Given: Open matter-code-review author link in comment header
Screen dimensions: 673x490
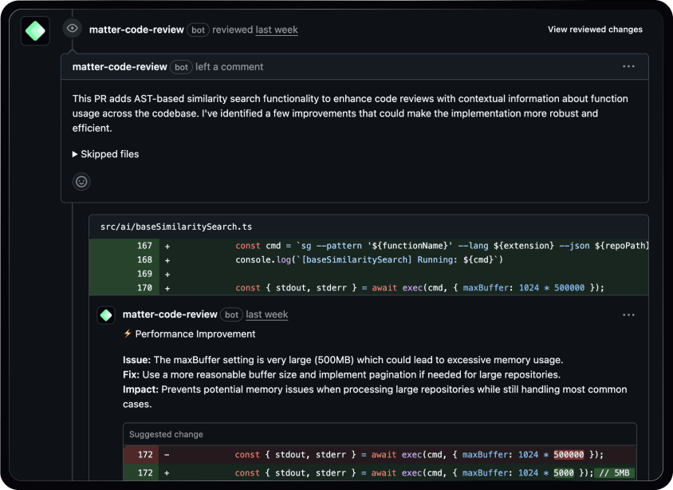Looking at the screenshot, I should coord(120,67).
